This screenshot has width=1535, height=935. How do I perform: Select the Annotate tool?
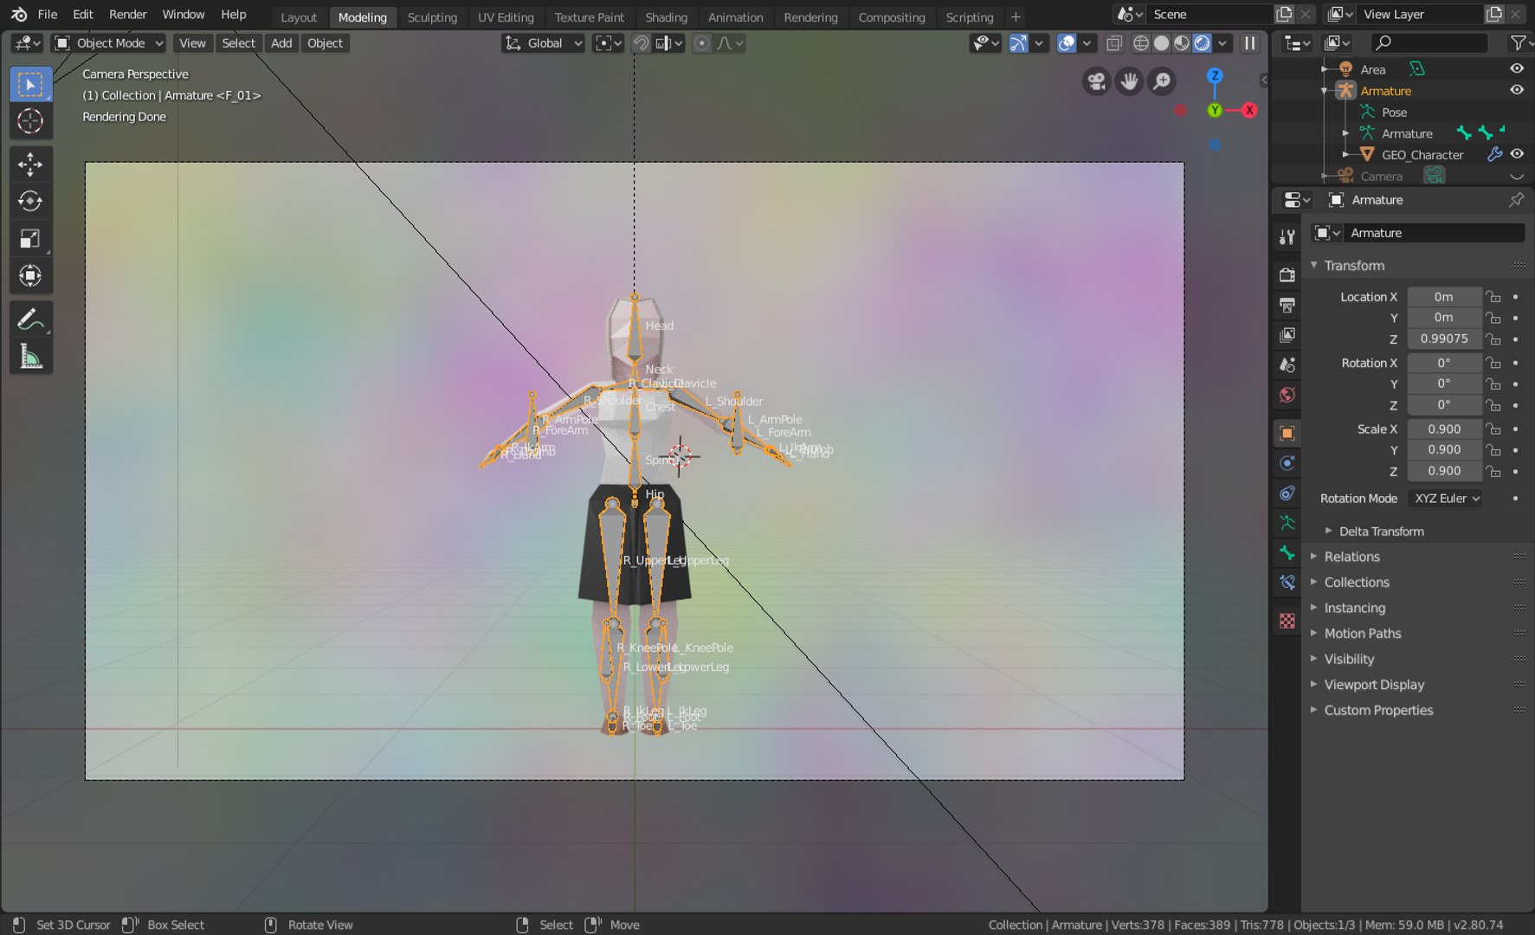[30, 319]
